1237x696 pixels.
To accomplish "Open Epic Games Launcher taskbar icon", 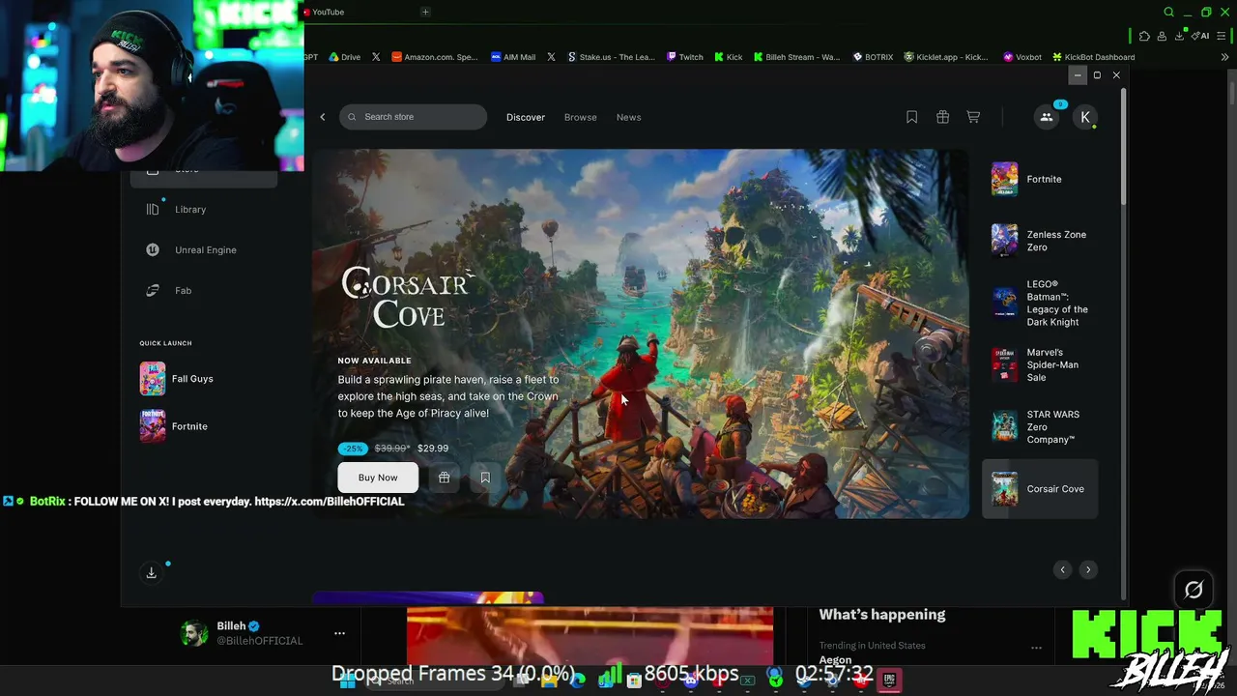I will (x=889, y=680).
